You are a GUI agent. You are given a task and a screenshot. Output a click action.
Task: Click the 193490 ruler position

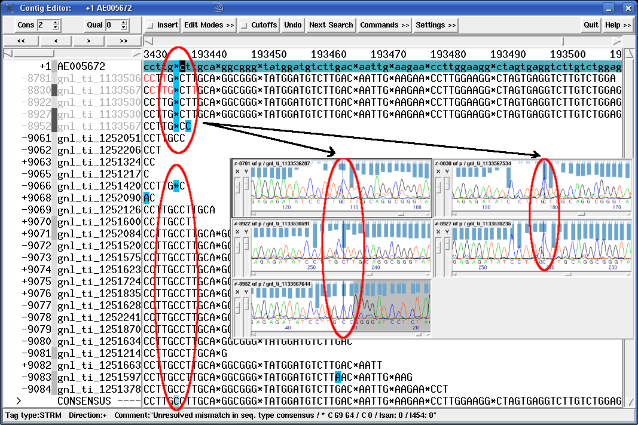(x=508, y=54)
